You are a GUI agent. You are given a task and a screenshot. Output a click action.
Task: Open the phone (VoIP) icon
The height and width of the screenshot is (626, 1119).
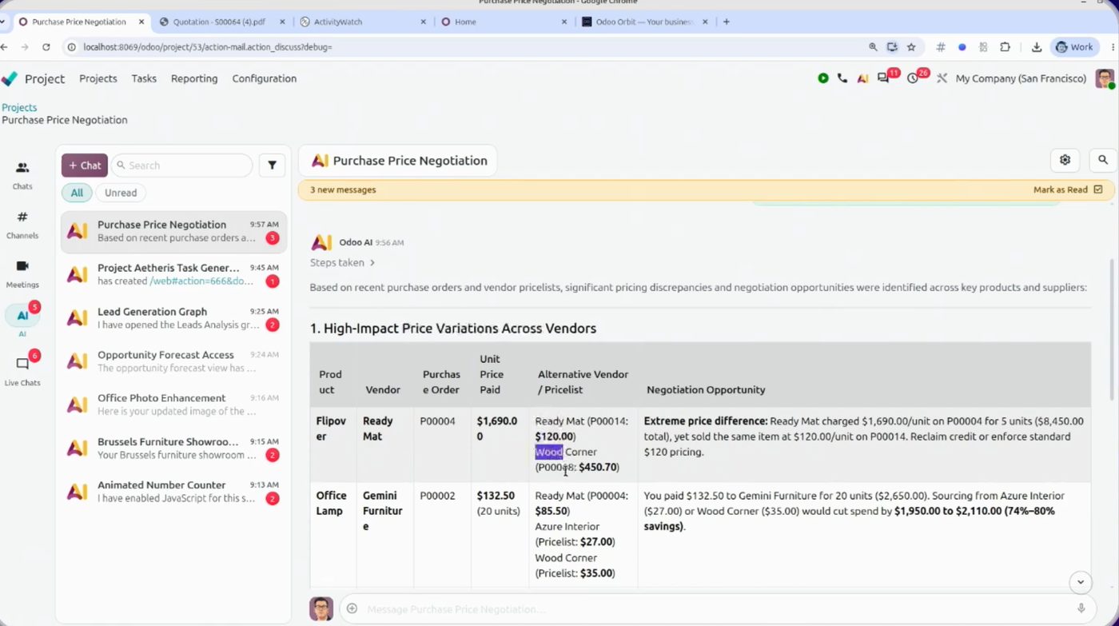(842, 78)
